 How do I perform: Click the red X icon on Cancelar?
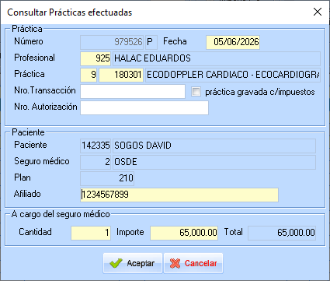(x=175, y=263)
